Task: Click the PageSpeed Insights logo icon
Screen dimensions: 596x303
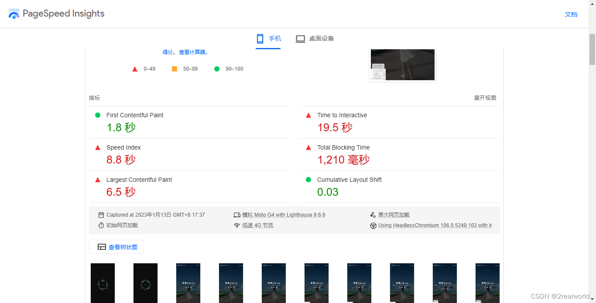Action: coord(14,14)
